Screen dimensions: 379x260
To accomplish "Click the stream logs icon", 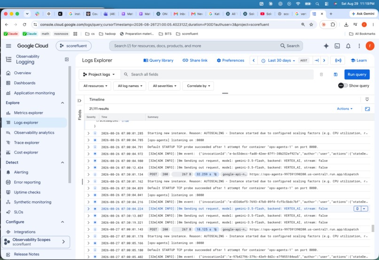I will [338, 60].
